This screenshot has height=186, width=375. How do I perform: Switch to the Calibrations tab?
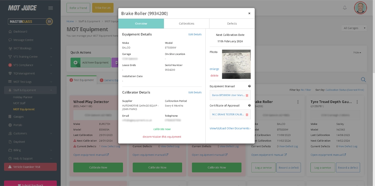click(x=186, y=24)
